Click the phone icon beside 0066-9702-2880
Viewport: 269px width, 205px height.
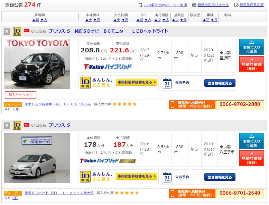pos(173,104)
